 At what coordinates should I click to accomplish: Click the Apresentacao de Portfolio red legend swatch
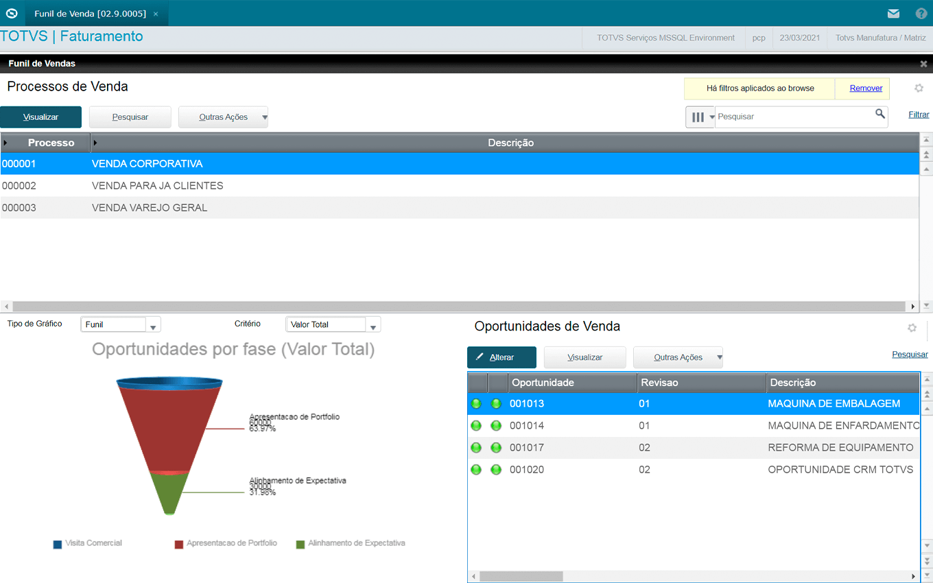(179, 544)
